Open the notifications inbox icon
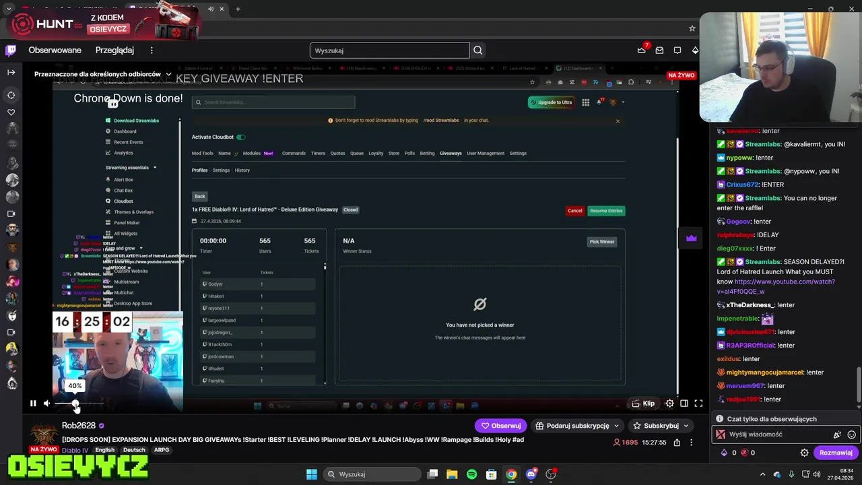The width and height of the screenshot is (862, 485). [659, 50]
